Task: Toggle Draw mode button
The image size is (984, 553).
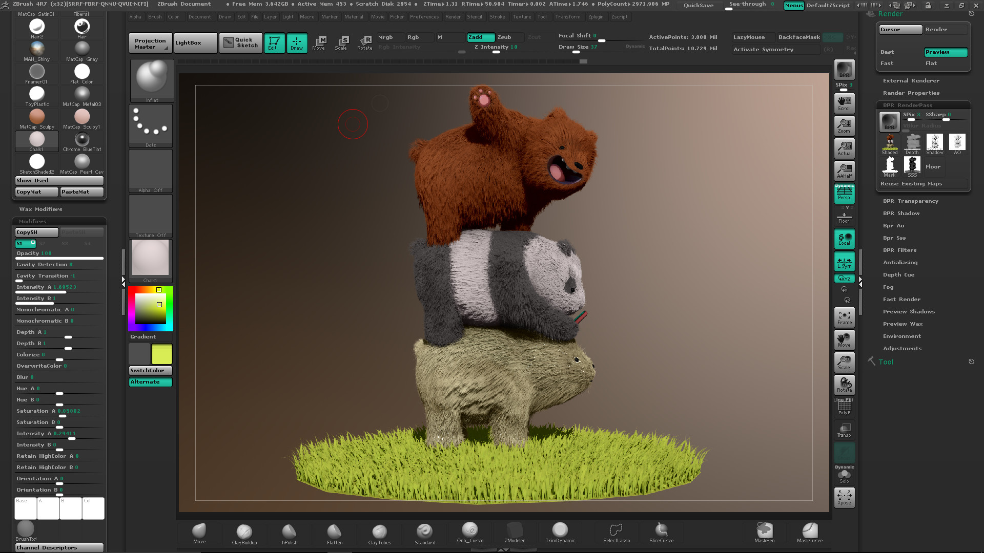Action: (x=297, y=43)
